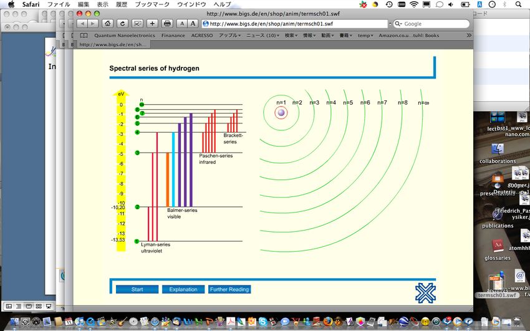Click the volume icon in menu bar
The width and height of the screenshot is (530, 331).
click(x=451, y=4)
